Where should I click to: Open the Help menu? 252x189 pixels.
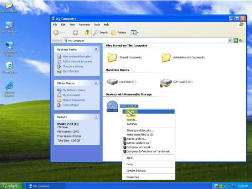(x=106, y=25)
